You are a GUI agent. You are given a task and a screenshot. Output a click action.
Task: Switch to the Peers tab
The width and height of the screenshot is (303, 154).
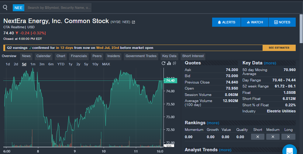[x=97, y=56]
